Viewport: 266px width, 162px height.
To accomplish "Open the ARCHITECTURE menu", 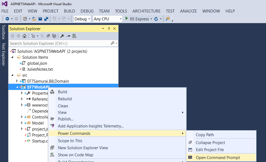I will pyautogui.click(x=146, y=11).
